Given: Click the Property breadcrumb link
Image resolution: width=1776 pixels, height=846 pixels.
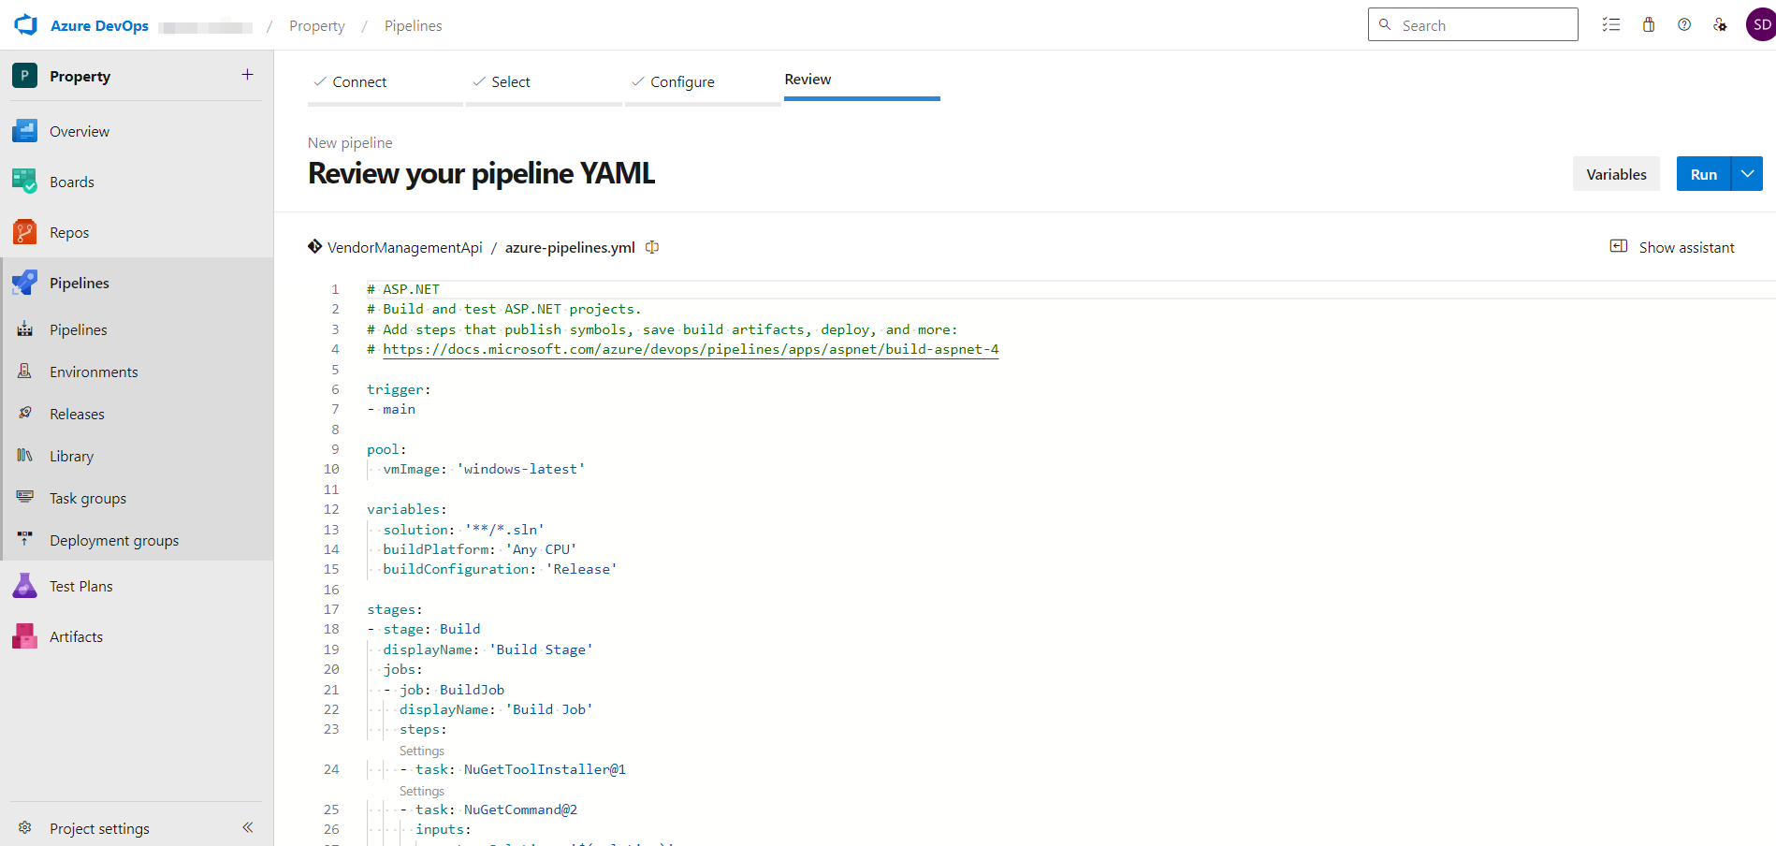Looking at the screenshot, I should pyautogui.click(x=317, y=26).
